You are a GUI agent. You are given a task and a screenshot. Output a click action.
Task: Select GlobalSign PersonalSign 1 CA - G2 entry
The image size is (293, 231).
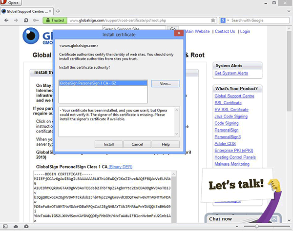click(x=103, y=83)
